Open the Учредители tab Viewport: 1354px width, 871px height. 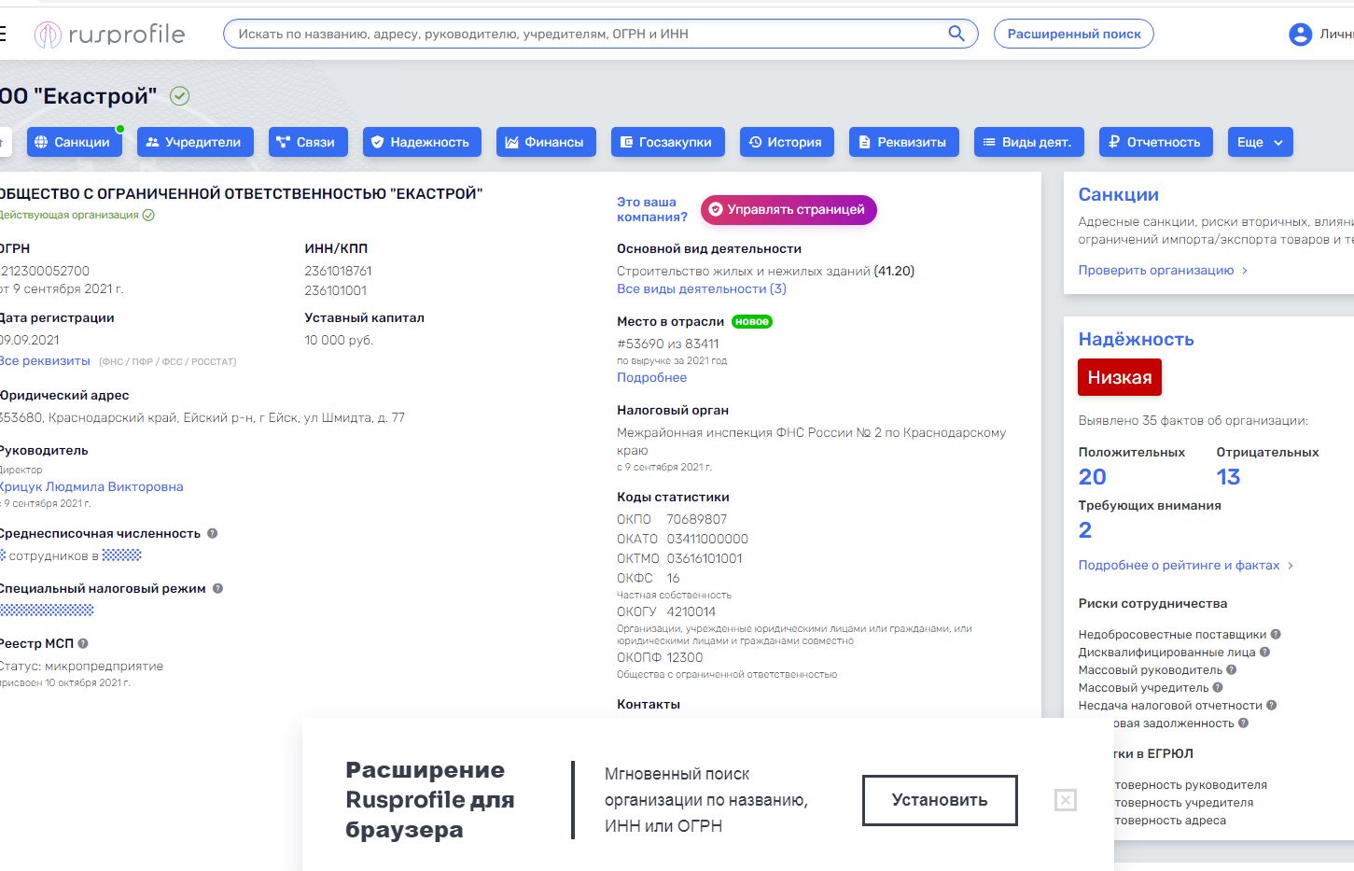pyautogui.click(x=195, y=142)
